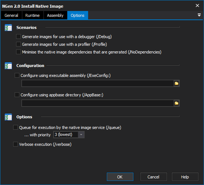Switch to the Assembly tab
The image size is (204, 185).
point(55,15)
